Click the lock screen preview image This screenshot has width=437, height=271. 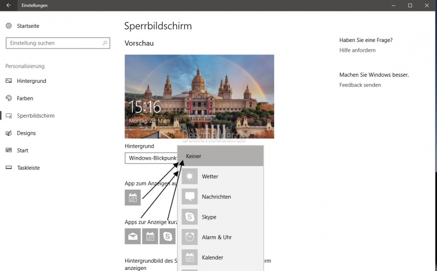coord(199,97)
